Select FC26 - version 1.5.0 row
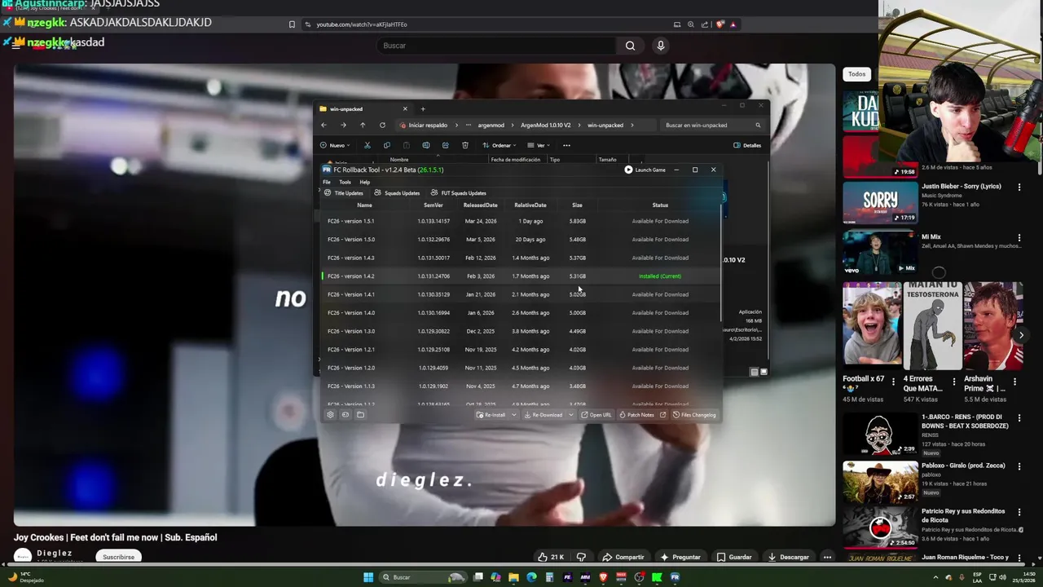This screenshot has height=587, width=1043. tap(521, 240)
